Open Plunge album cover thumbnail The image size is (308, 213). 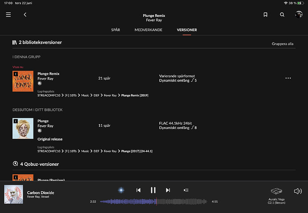(x=23, y=129)
